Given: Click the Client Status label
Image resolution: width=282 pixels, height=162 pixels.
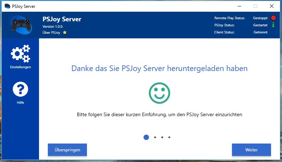Looking at the screenshot, I should [x=224, y=32].
